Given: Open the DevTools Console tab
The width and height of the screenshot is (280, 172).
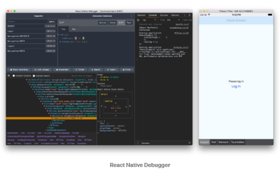Looking at the screenshot, I should point(153,15).
